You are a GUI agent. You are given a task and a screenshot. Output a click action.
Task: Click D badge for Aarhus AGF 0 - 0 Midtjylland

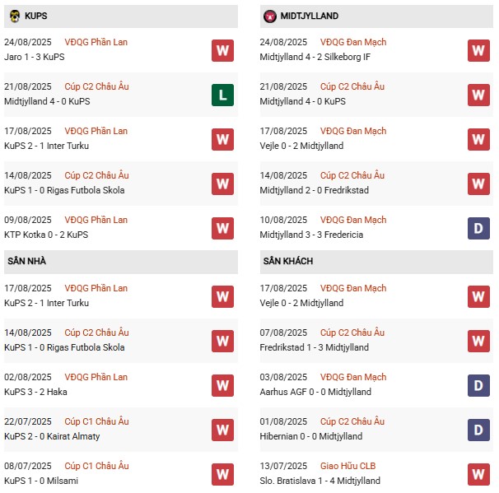478,385
